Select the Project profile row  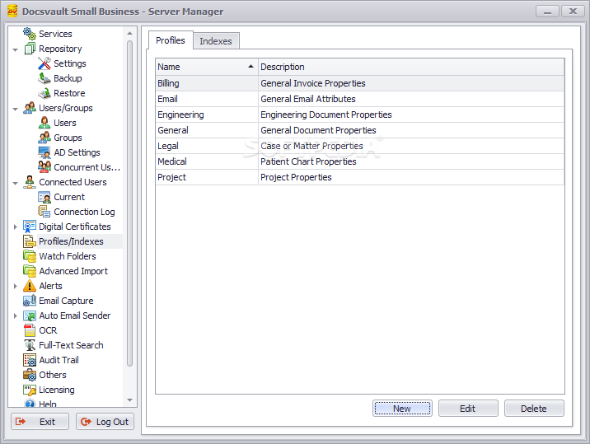click(360, 177)
